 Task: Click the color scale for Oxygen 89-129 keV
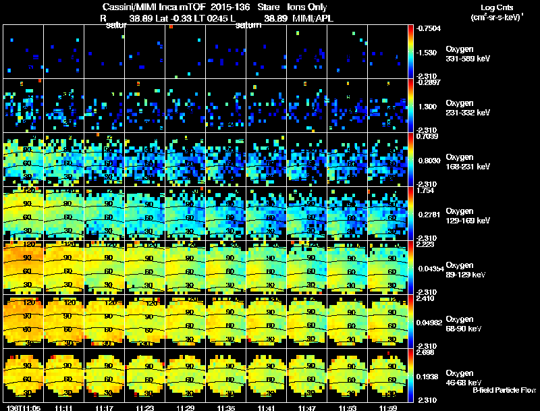pos(412,267)
